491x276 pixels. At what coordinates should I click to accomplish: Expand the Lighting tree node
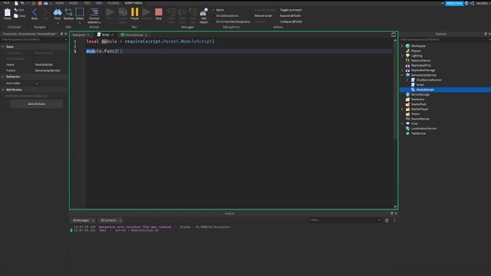tap(402, 56)
